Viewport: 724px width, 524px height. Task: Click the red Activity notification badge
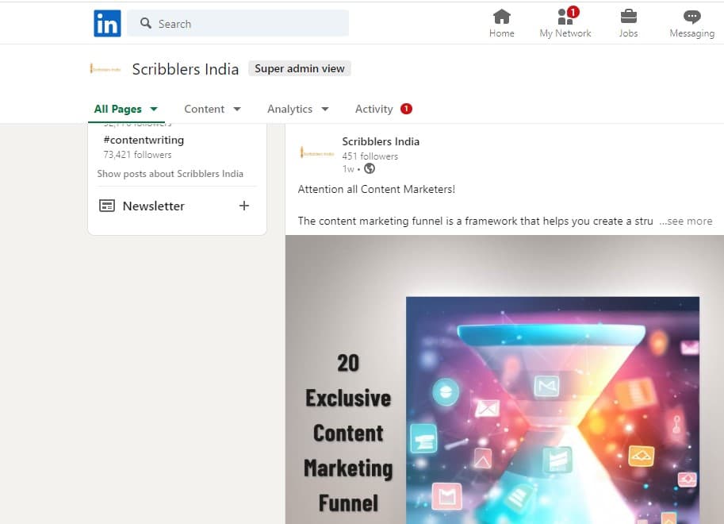click(406, 109)
